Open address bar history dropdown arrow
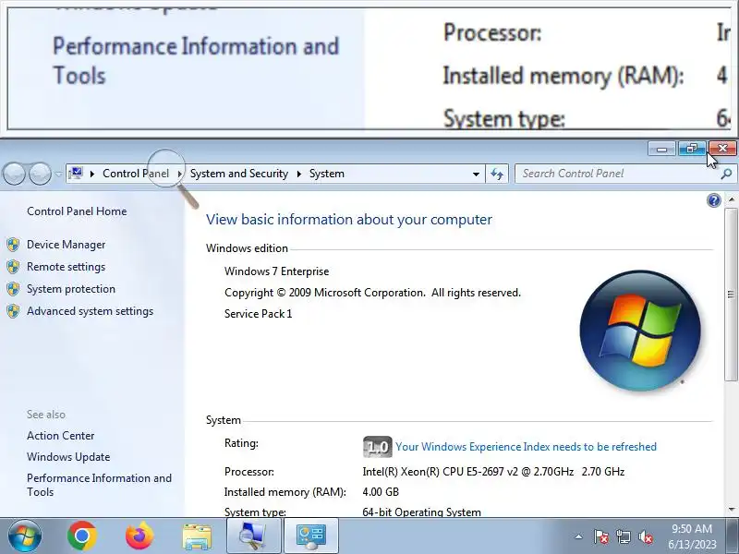Viewport: 739px width, 554px height. coord(476,174)
